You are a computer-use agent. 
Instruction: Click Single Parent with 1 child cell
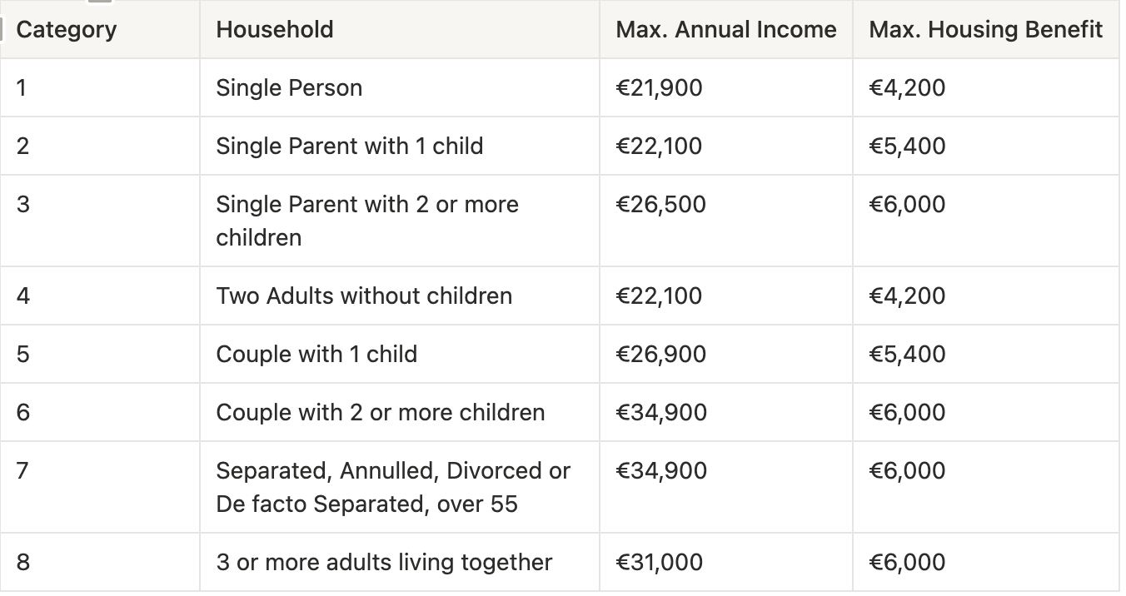[400, 146]
